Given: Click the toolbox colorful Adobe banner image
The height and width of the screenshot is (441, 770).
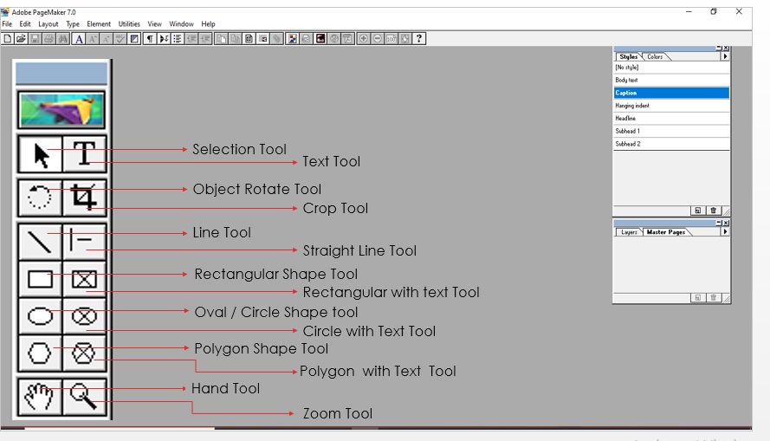Looking at the screenshot, I should pyautogui.click(x=61, y=110).
